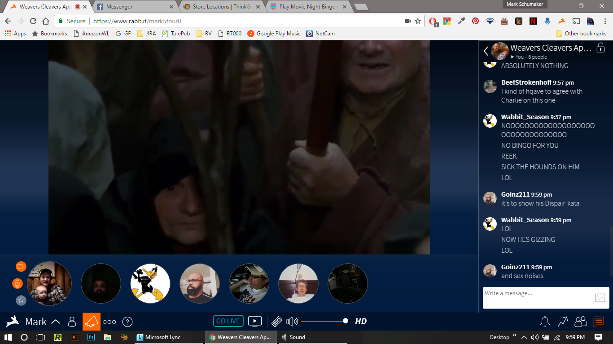Open a new browser tab
This screenshot has height=344, width=613.
pyautogui.click(x=361, y=7)
